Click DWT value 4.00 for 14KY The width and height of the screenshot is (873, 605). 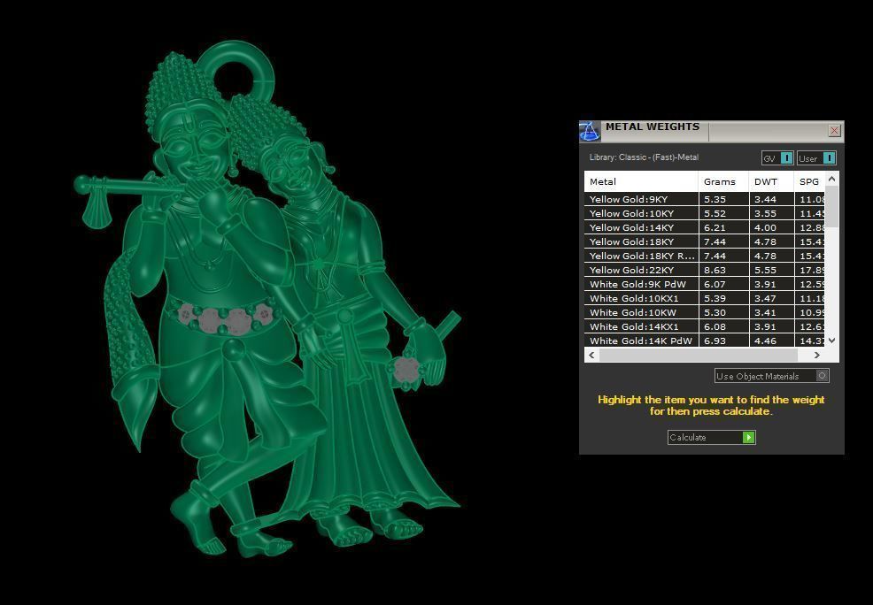tap(765, 227)
